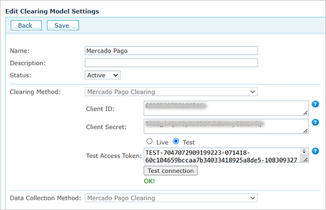Screen dimensions: 326x210
Task: Open help icon next to Client ID
Action: click(315, 104)
